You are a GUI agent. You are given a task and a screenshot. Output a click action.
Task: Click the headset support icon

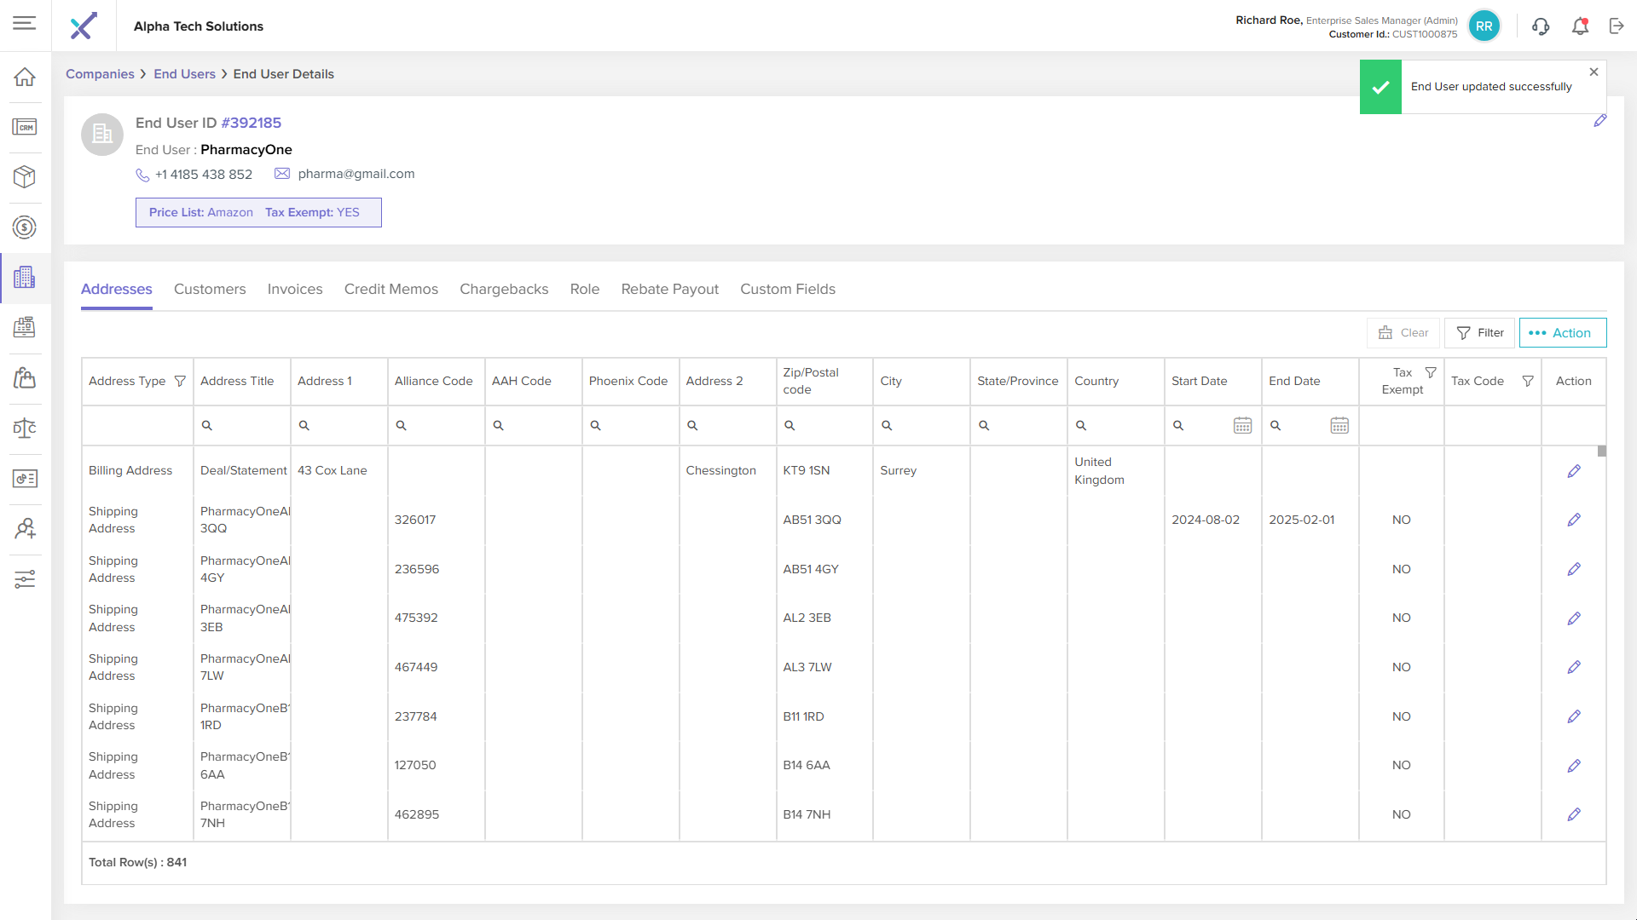1541,26
